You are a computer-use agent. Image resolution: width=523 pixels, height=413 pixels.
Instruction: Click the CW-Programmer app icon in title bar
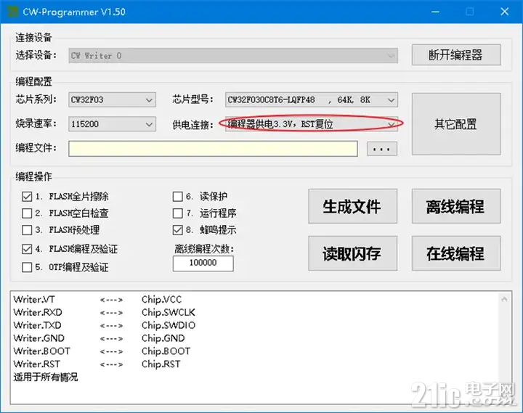[x=12, y=12]
